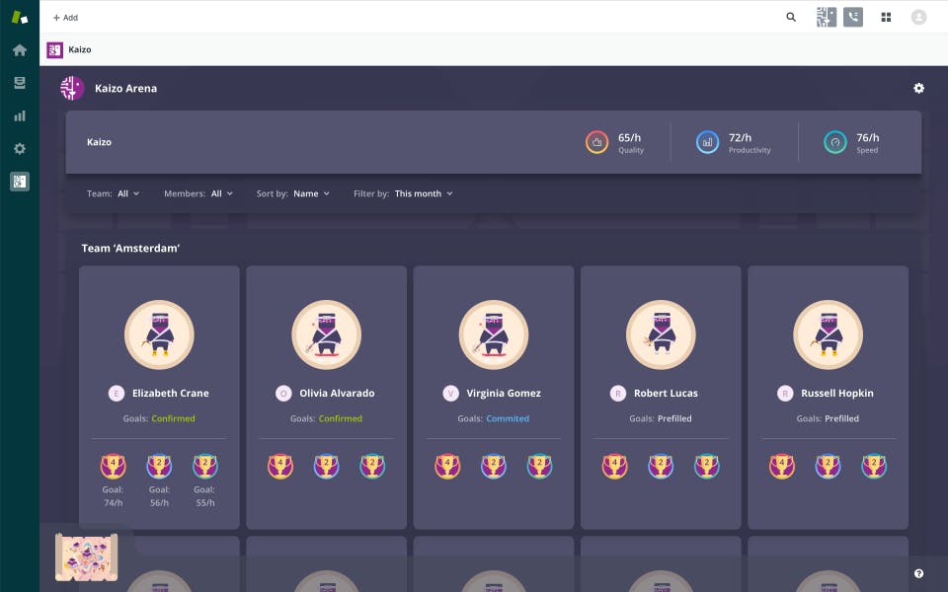Image resolution: width=948 pixels, height=592 pixels.
Task: Click Russell Hopkin's Prefilled goals status
Action: [841, 418]
